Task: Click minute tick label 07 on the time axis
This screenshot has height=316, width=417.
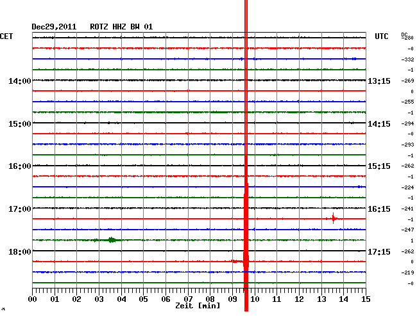Action: click(188, 299)
